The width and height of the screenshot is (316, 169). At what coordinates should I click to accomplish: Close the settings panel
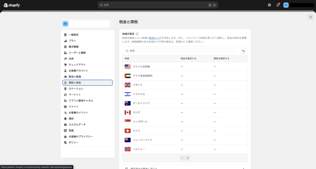[310, 17]
